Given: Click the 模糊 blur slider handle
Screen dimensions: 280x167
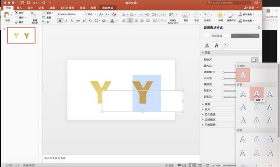Looking at the screenshot, I should 223,85.
